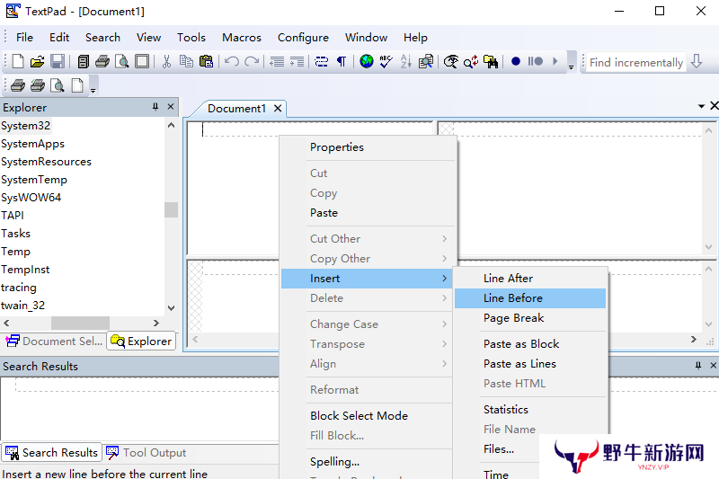The image size is (719, 479).
Task: Click the find-next down arrow beside Find incrementally
Action: coord(697,61)
